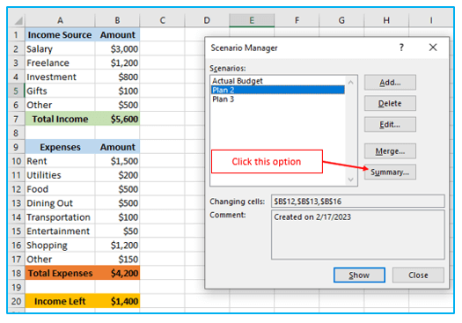Select row 1 header

[x=16, y=35]
